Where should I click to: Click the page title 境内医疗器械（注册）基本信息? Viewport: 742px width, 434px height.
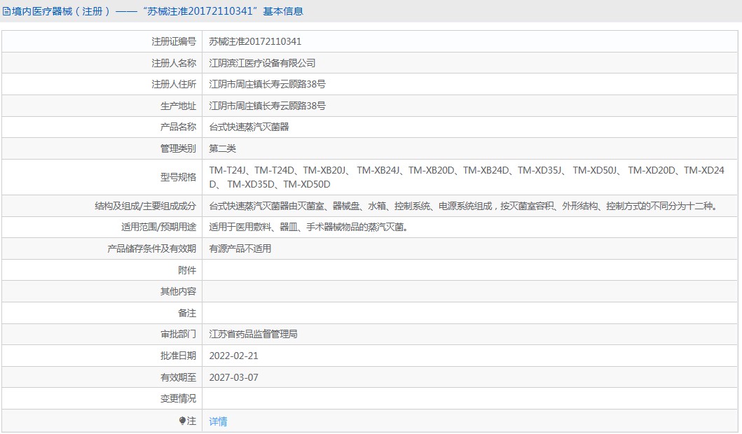(158, 11)
